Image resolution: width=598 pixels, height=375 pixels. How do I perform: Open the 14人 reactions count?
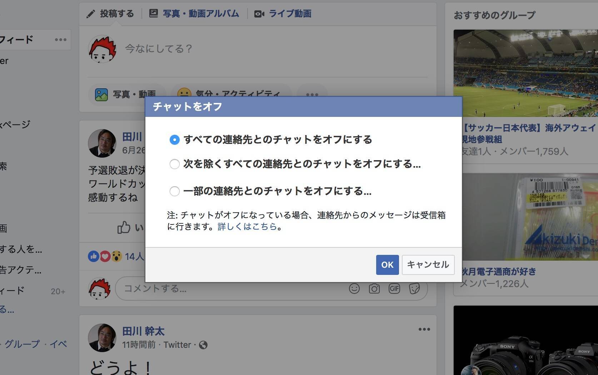(134, 256)
